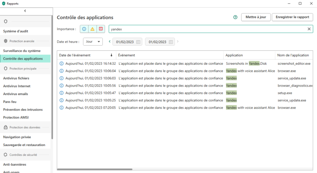Click Enregistrer le rapport button
This screenshot has width=317, height=173.
click(292, 17)
